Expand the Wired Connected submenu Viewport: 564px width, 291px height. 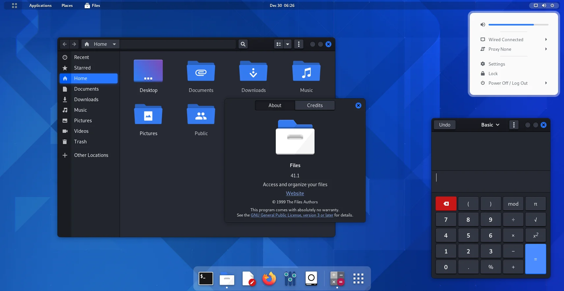pyautogui.click(x=546, y=40)
